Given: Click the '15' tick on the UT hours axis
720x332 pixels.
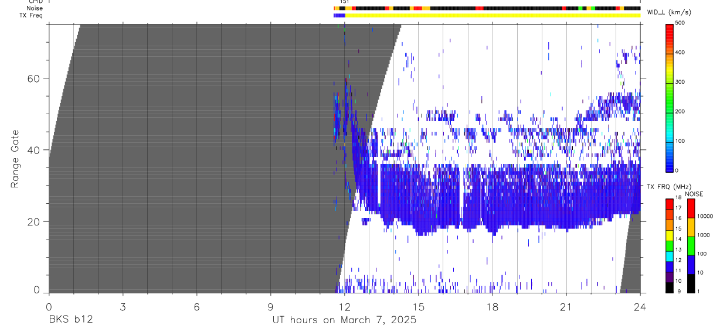Looking at the screenshot, I should tap(419, 306).
